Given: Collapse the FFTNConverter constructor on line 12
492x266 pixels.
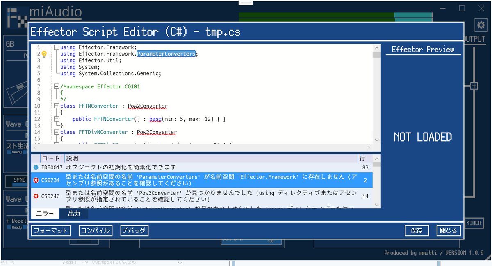Looking at the screenshot, I should 57,119.
